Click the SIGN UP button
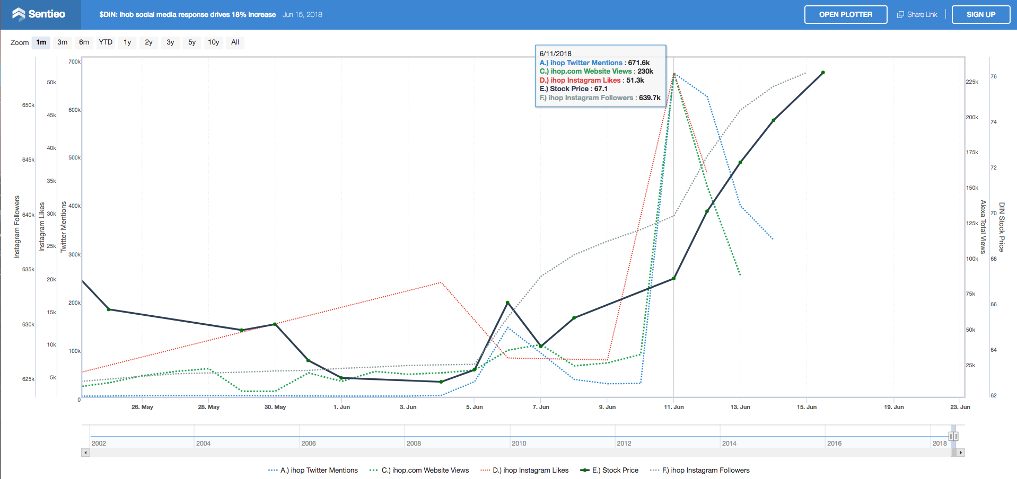The image size is (1017, 479). [981, 14]
